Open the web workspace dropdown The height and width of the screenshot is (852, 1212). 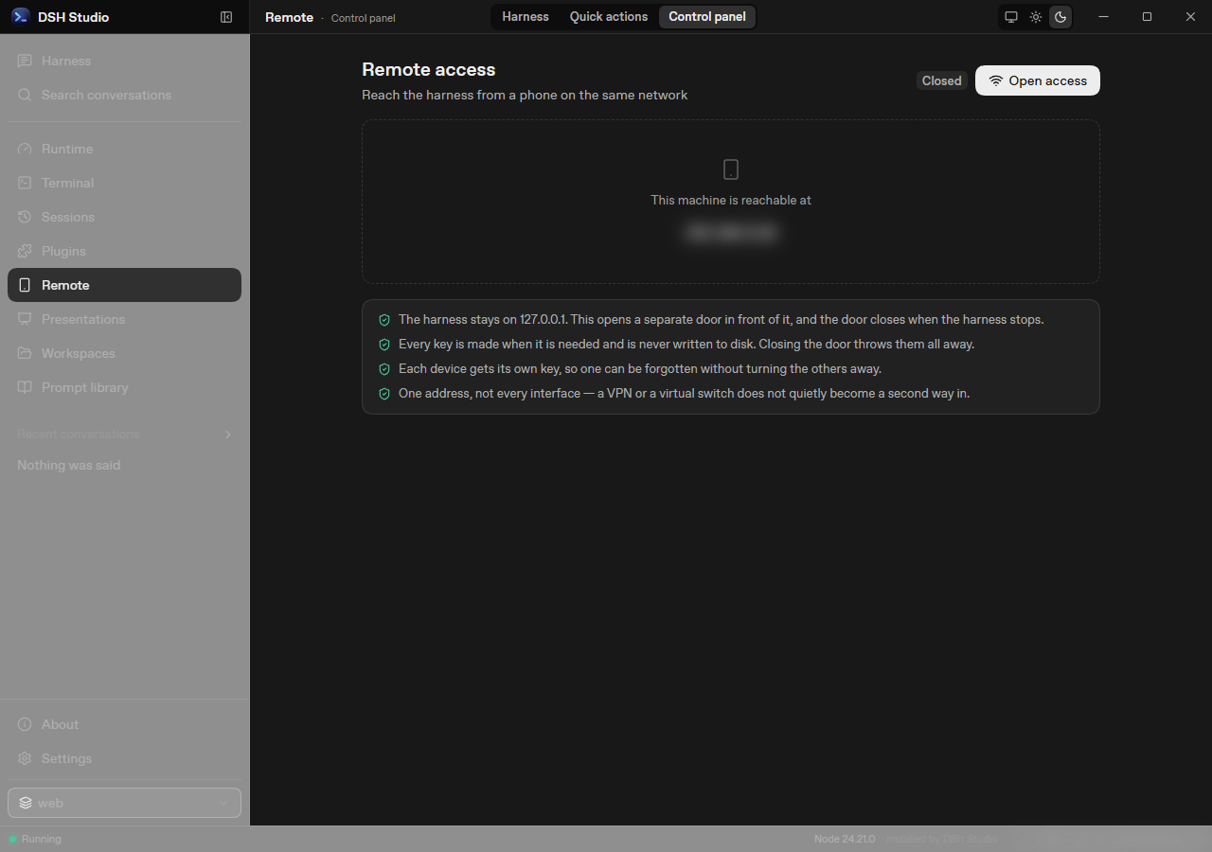point(124,803)
